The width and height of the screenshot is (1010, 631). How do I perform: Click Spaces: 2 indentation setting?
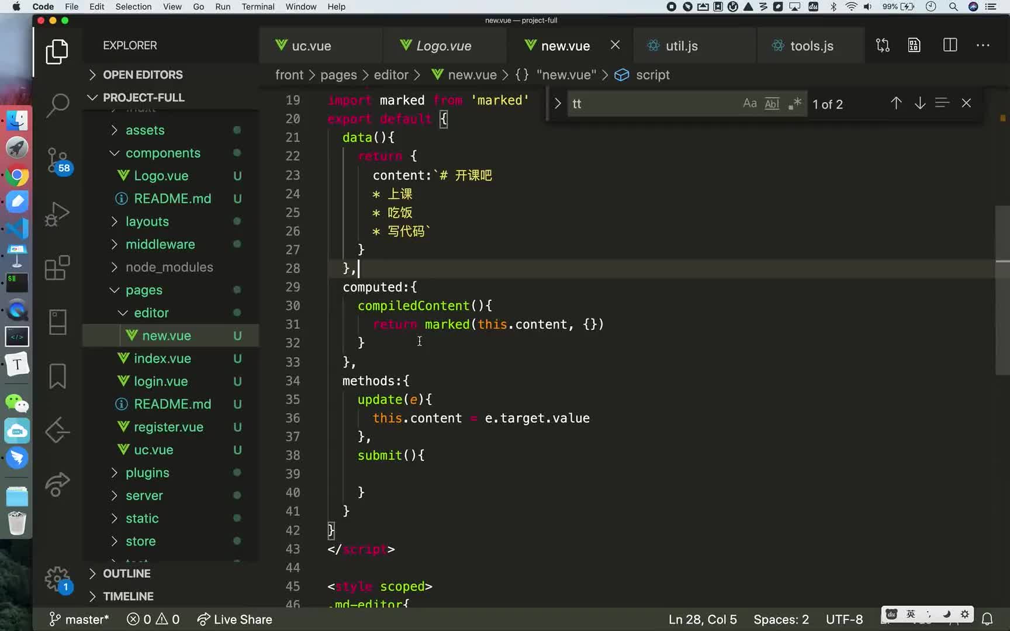pos(781,619)
